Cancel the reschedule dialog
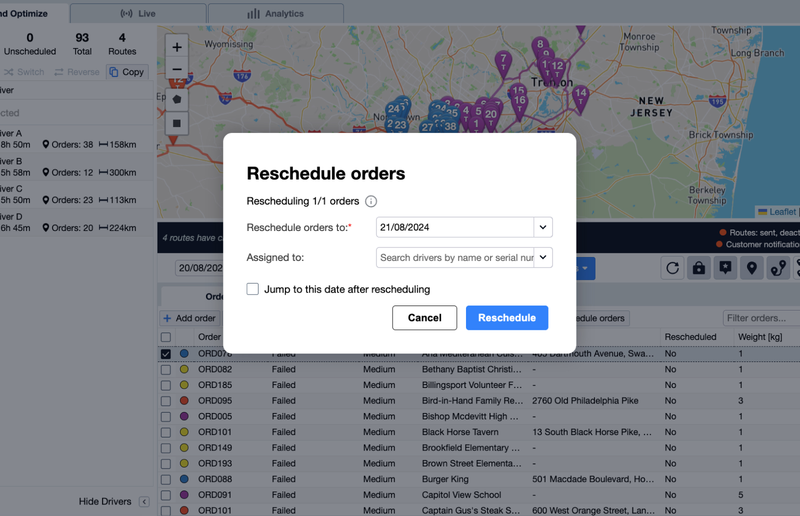Screen dimensions: 800x516 click(424, 318)
